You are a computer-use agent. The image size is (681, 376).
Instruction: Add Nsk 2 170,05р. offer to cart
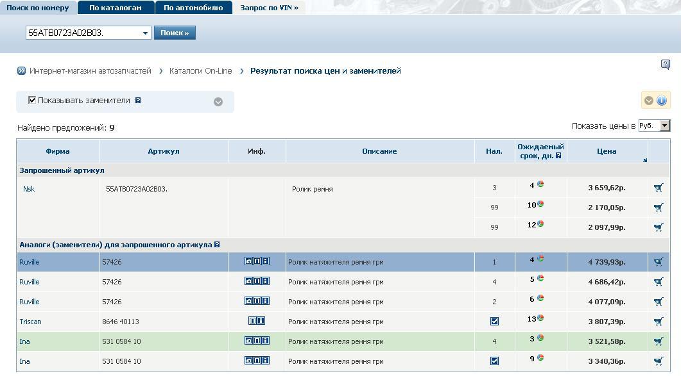click(659, 208)
